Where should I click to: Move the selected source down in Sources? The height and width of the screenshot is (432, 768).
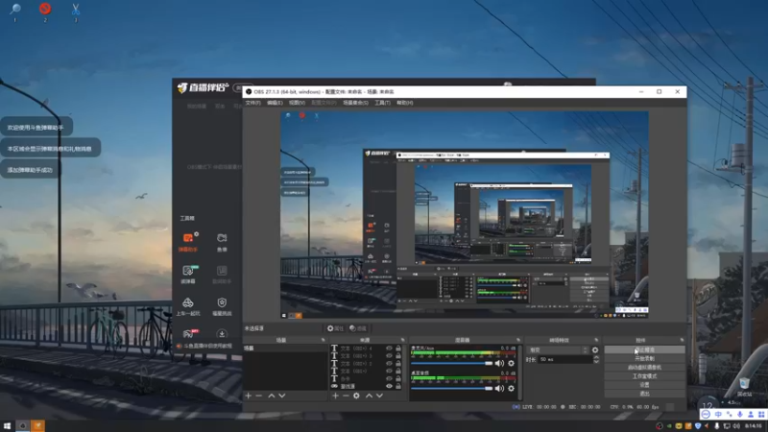(x=379, y=396)
